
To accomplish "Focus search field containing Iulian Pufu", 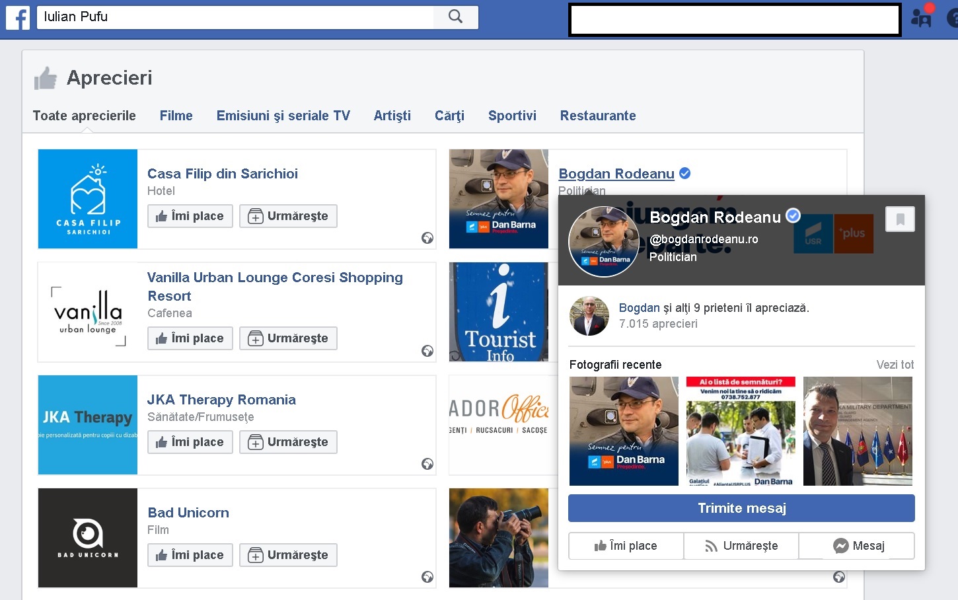I will 236,17.
